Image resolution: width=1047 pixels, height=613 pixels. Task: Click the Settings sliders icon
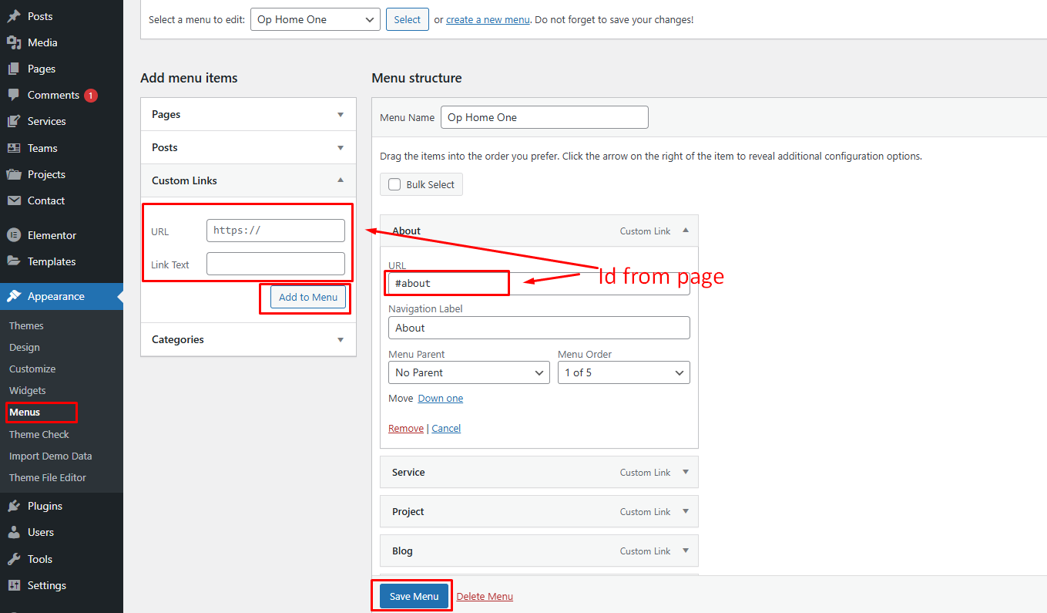(14, 585)
